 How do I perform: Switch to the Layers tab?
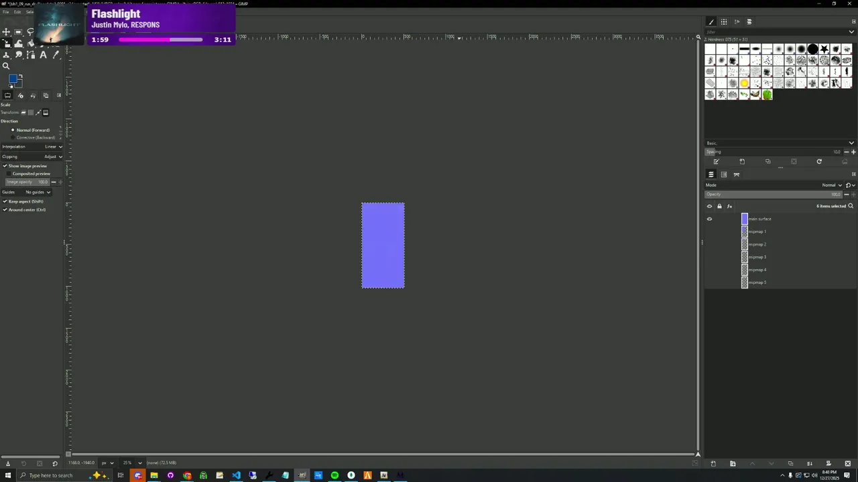tap(711, 175)
